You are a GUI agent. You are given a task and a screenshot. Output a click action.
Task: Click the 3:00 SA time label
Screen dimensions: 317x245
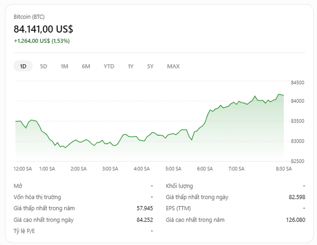click(x=110, y=169)
